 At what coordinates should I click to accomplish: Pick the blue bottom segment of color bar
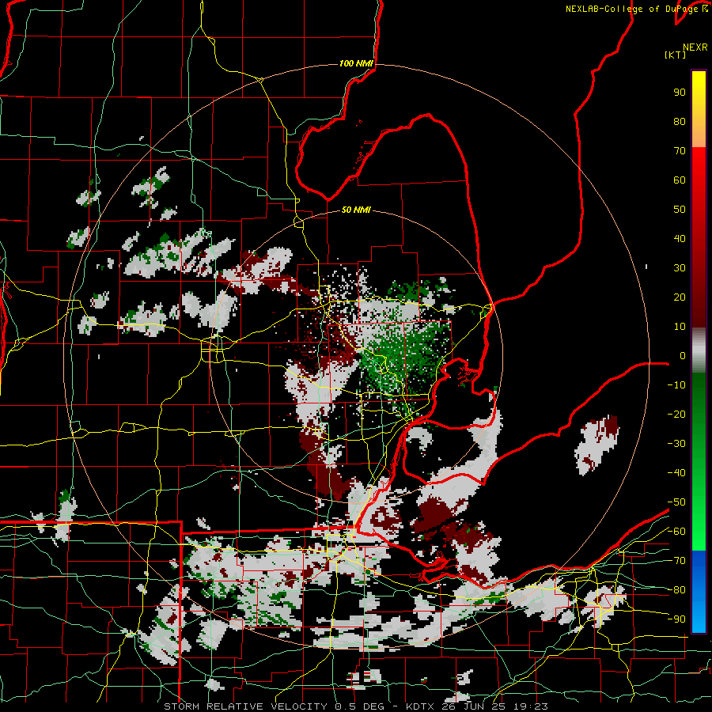pos(699,592)
